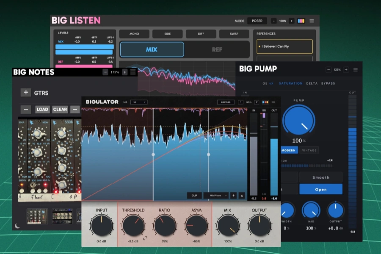
Task: Select reference track I Believe I Can Fly
Action: (284, 47)
